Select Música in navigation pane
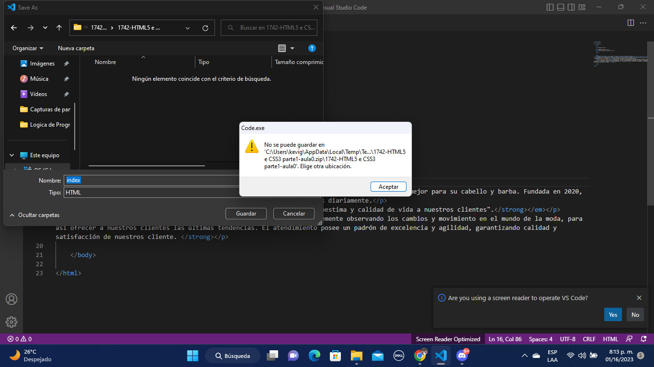The image size is (654, 367). [39, 79]
